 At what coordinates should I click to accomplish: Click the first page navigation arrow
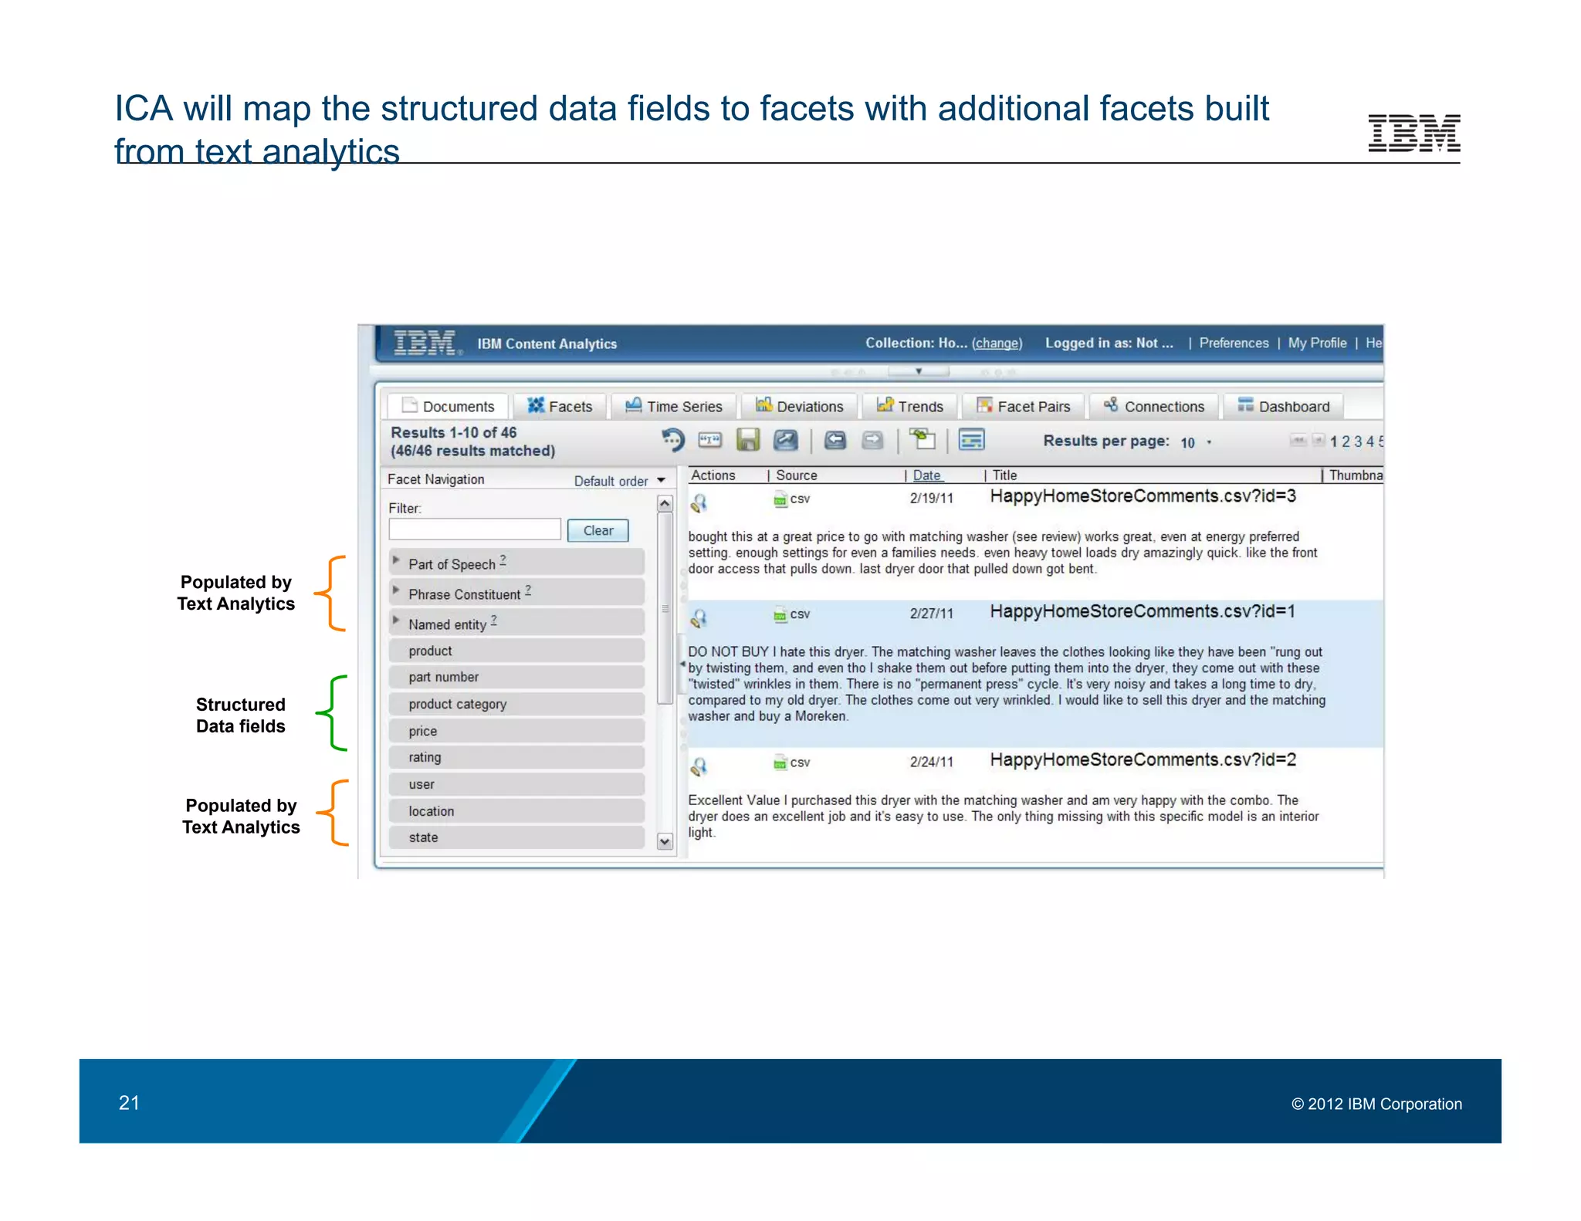pos(1298,441)
